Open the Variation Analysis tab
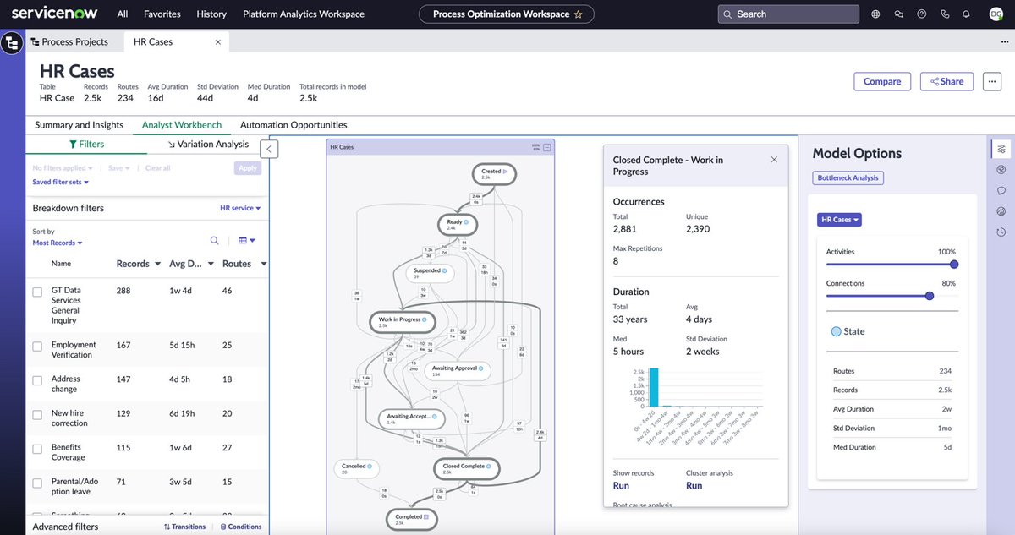 tap(208, 145)
